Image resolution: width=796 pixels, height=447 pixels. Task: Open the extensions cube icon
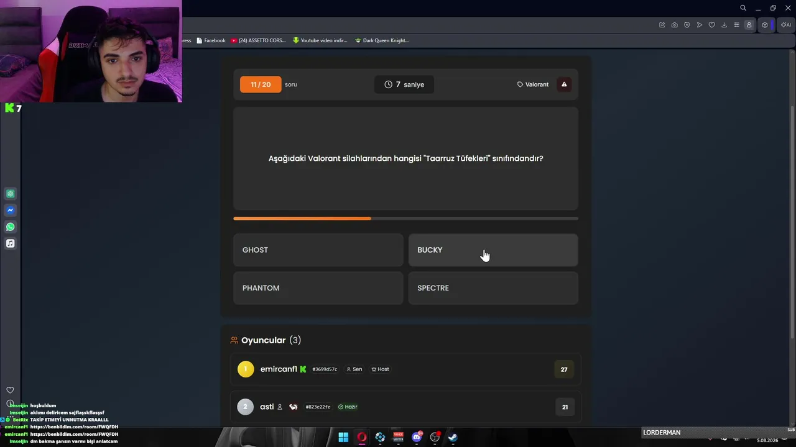(x=765, y=25)
